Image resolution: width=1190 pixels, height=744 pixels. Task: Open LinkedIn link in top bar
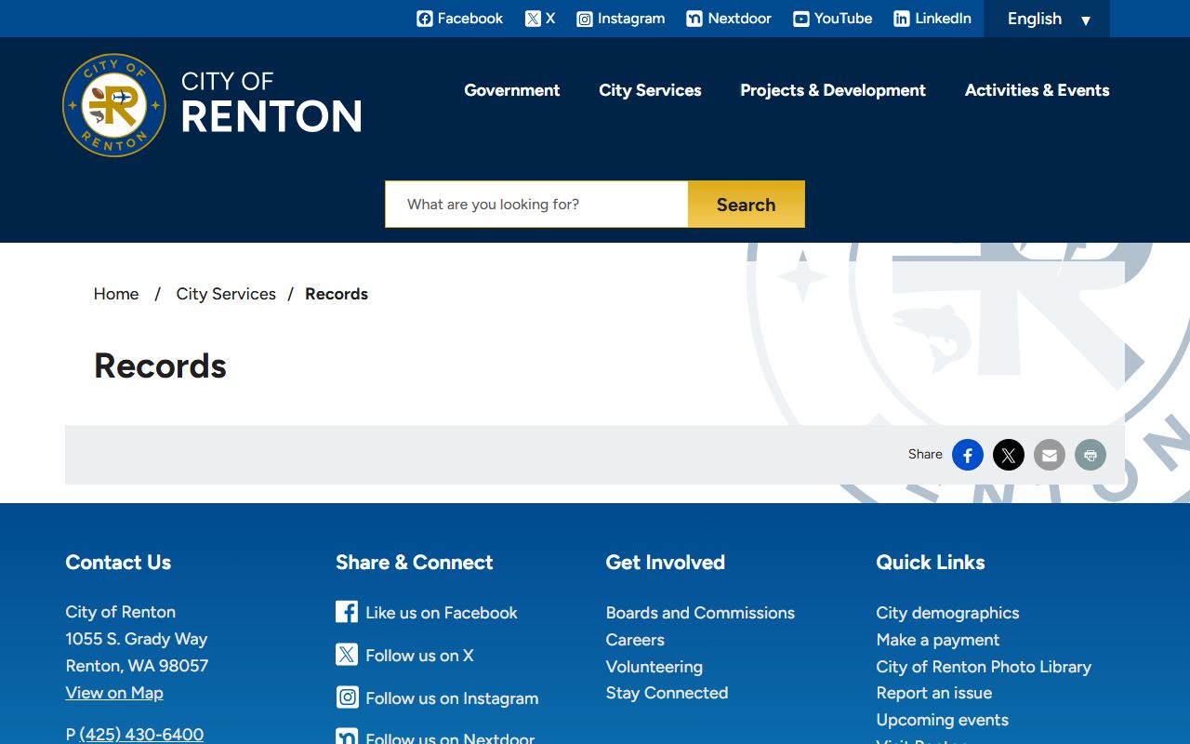932,19
